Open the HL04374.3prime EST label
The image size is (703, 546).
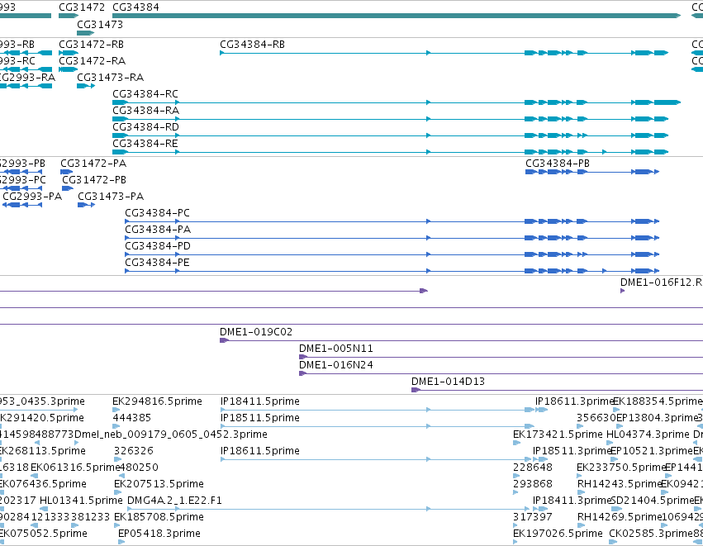(x=648, y=434)
